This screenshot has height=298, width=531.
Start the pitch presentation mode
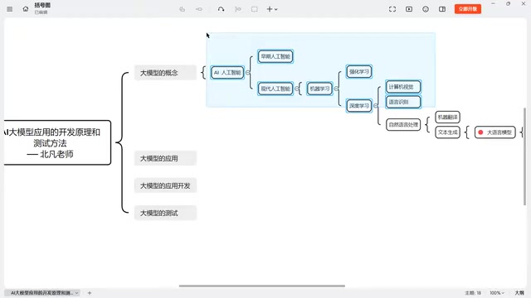pos(409,9)
